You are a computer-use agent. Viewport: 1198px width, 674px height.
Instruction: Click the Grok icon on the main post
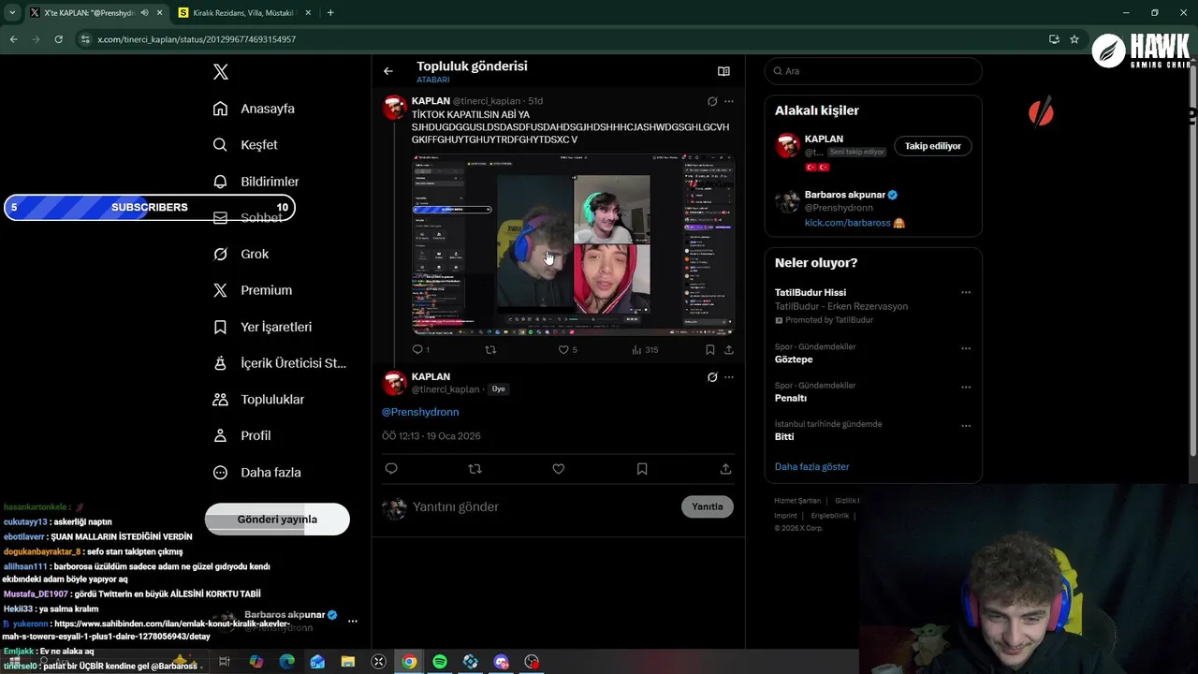pos(712,377)
